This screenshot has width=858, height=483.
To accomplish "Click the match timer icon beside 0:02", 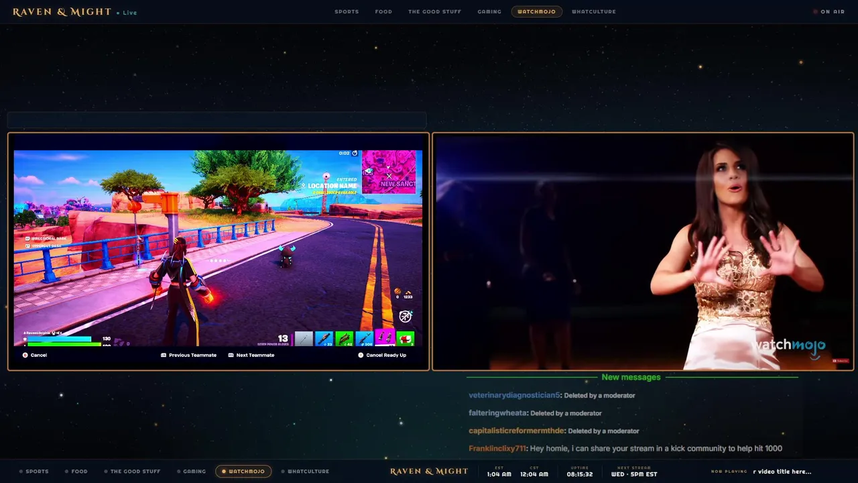I will (x=355, y=154).
